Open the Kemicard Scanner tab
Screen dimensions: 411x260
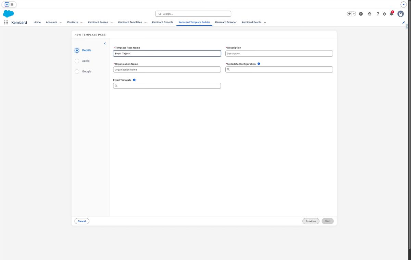[226, 22]
